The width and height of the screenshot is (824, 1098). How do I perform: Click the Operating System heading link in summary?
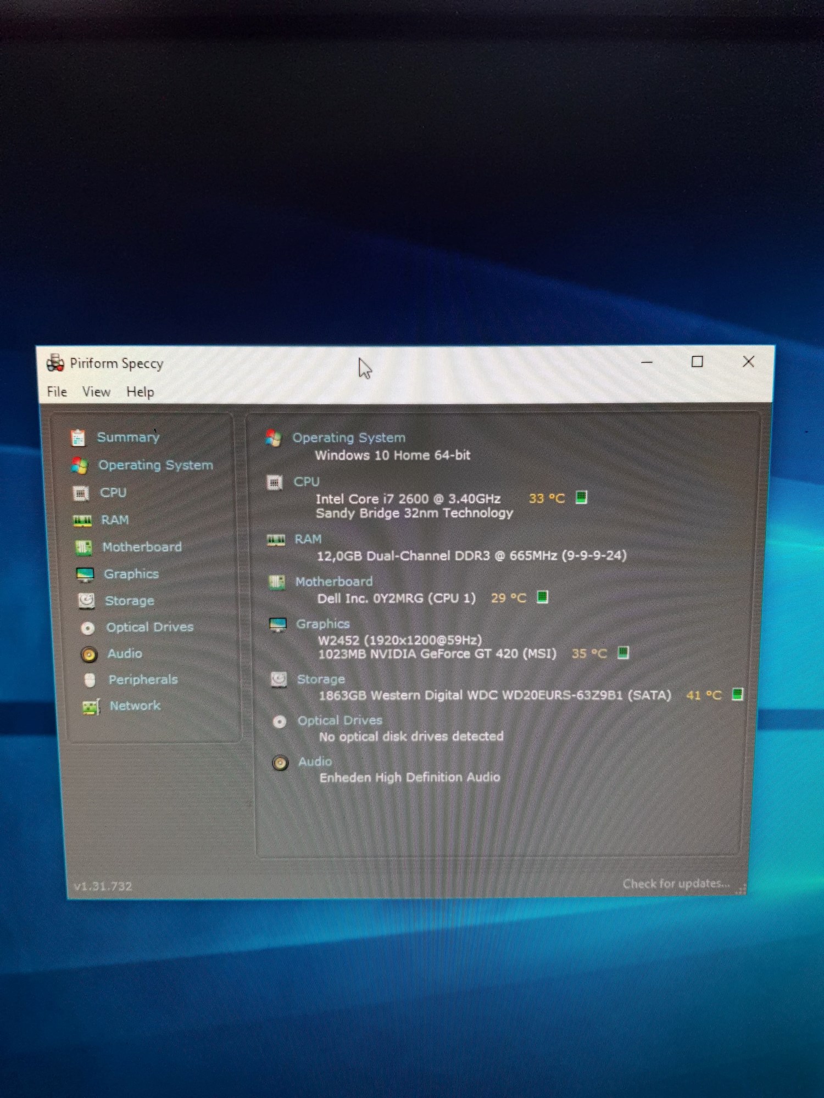(x=349, y=438)
